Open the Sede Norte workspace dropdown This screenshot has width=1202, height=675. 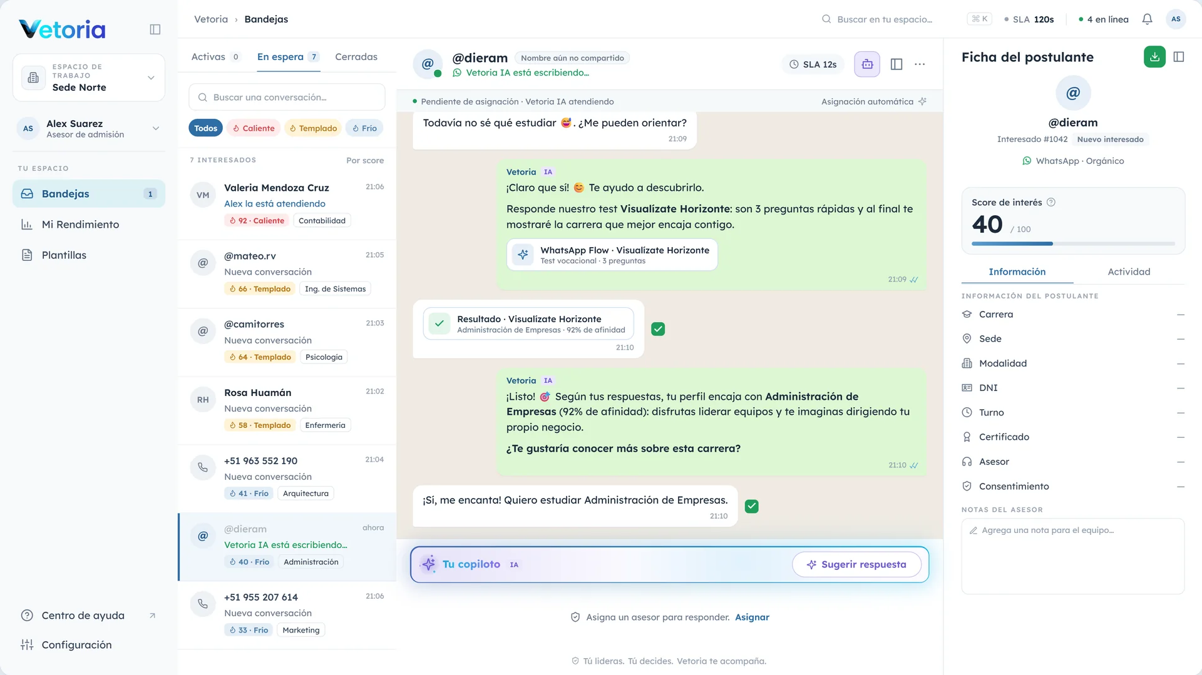(89, 78)
